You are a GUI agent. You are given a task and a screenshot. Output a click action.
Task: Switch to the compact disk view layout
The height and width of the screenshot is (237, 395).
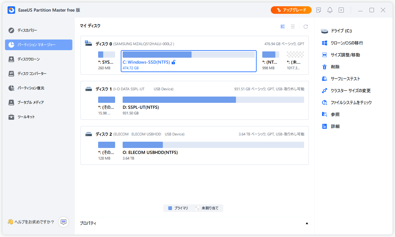pos(282,26)
